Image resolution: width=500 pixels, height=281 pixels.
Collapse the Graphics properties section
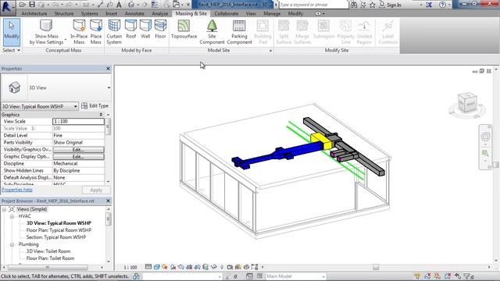pyautogui.click(x=101, y=115)
